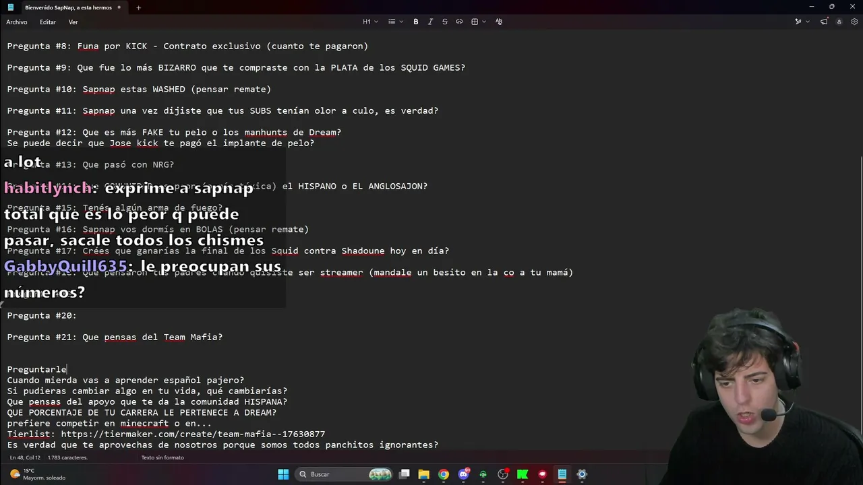
Task: Click the Notepad app icon in title bar
Action: (x=10, y=7)
